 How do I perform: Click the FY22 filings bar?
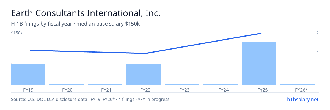[x=144, y=74]
